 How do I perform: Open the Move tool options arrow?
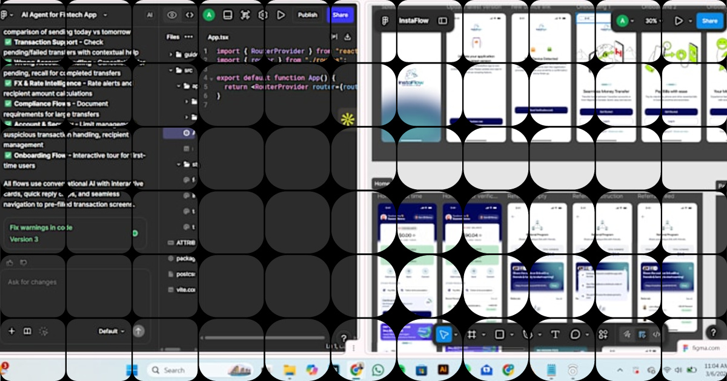coord(455,335)
